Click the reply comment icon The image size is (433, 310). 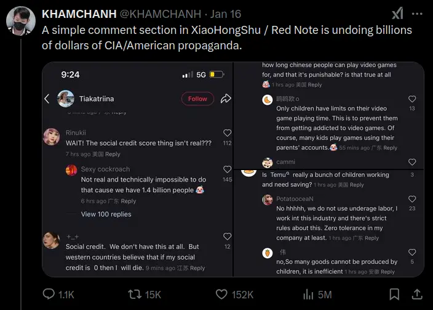[49, 295]
